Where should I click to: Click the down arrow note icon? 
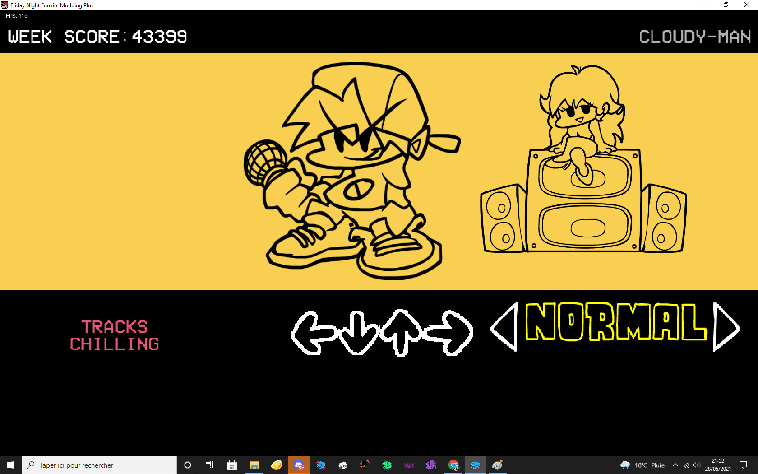coord(358,333)
